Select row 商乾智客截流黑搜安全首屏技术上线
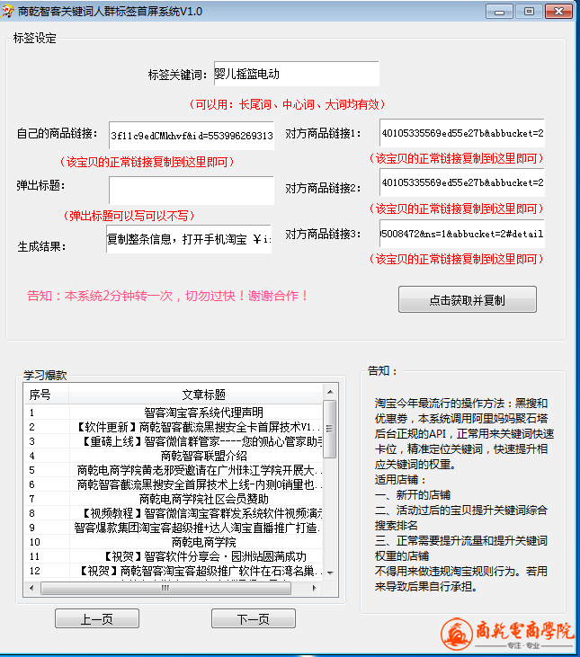 click(174, 484)
